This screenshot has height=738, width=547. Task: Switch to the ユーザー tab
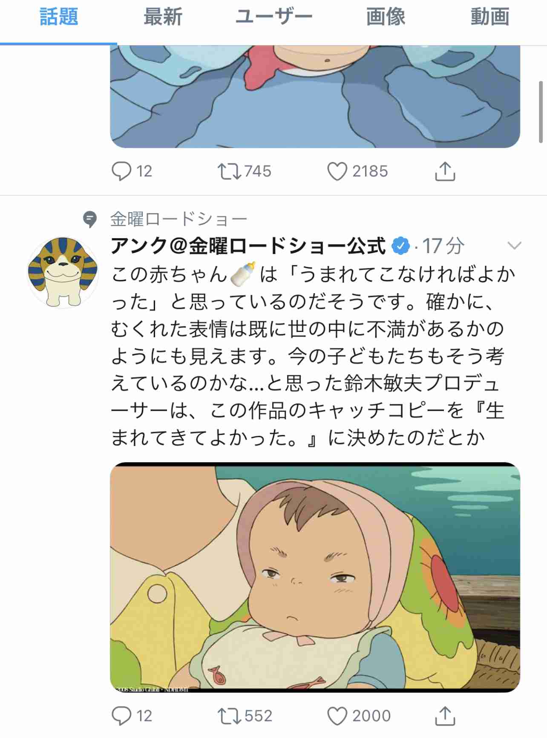click(x=274, y=17)
